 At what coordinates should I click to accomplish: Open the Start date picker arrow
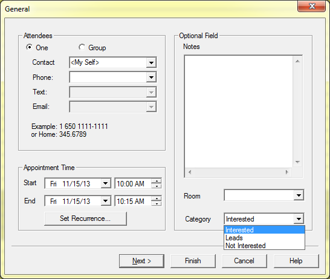pyautogui.click(x=105, y=183)
